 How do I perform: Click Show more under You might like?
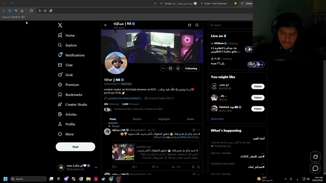click(217, 119)
